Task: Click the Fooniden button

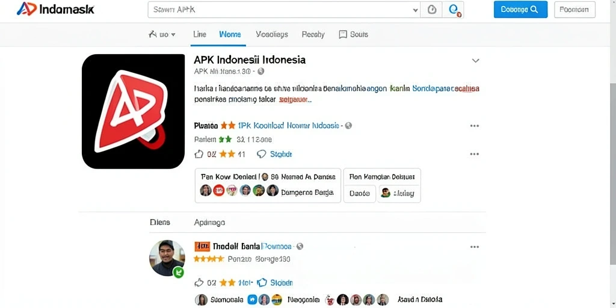Action: (574, 10)
